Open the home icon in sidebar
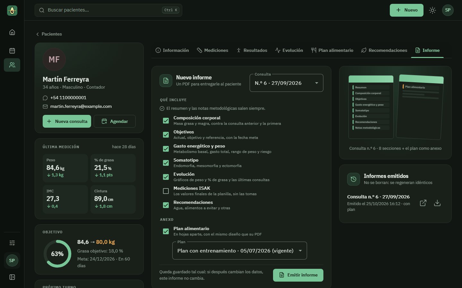Image resolution: width=462 pixels, height=288 pixels. [12, 32]
